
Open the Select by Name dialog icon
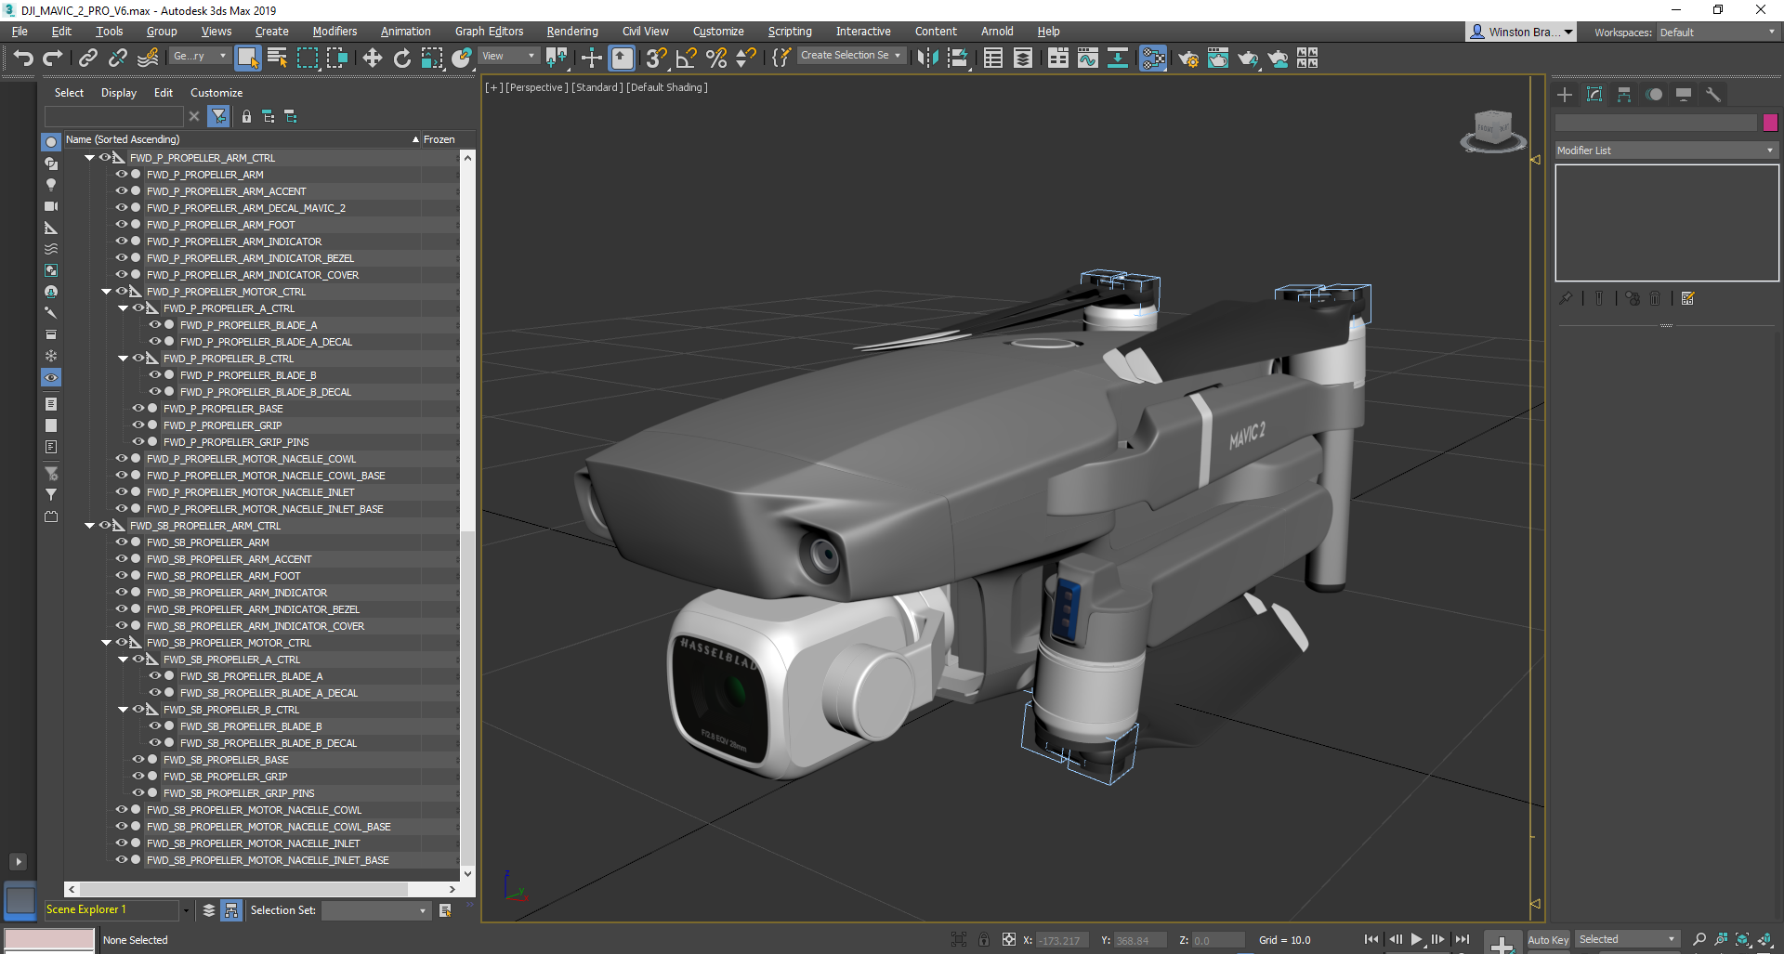tap(277, 59)
